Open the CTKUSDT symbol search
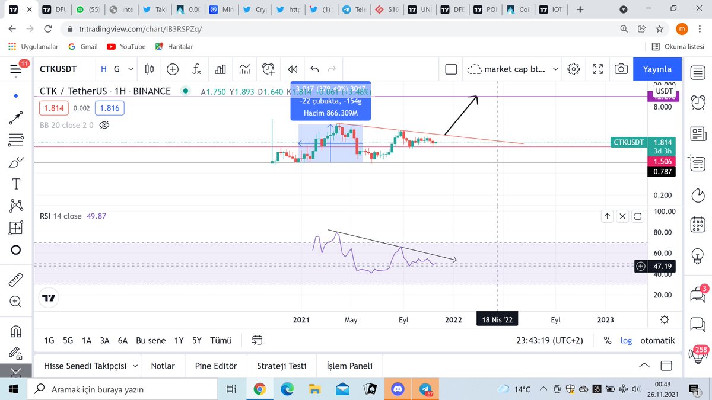Viewport: 712px width, 400px height. click(58, 69)
